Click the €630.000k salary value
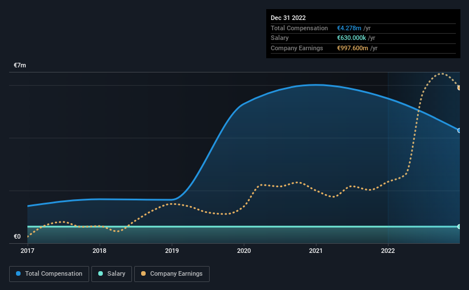The width and height of the screenshot is (469, 290). (x=351, y=38)
